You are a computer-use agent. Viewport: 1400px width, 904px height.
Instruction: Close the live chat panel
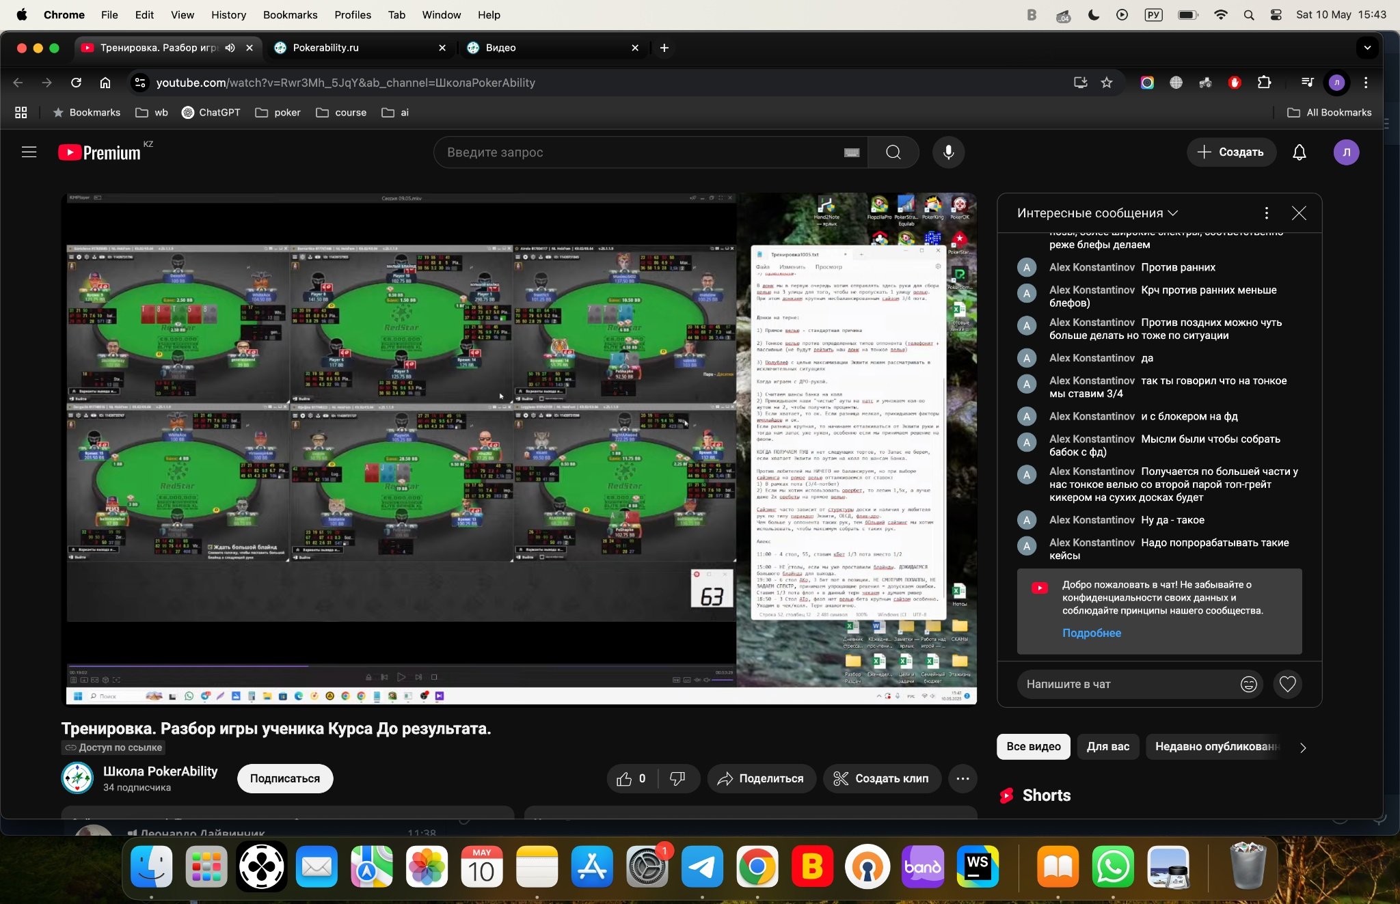pyautogui.click(x=1299, y=213)
